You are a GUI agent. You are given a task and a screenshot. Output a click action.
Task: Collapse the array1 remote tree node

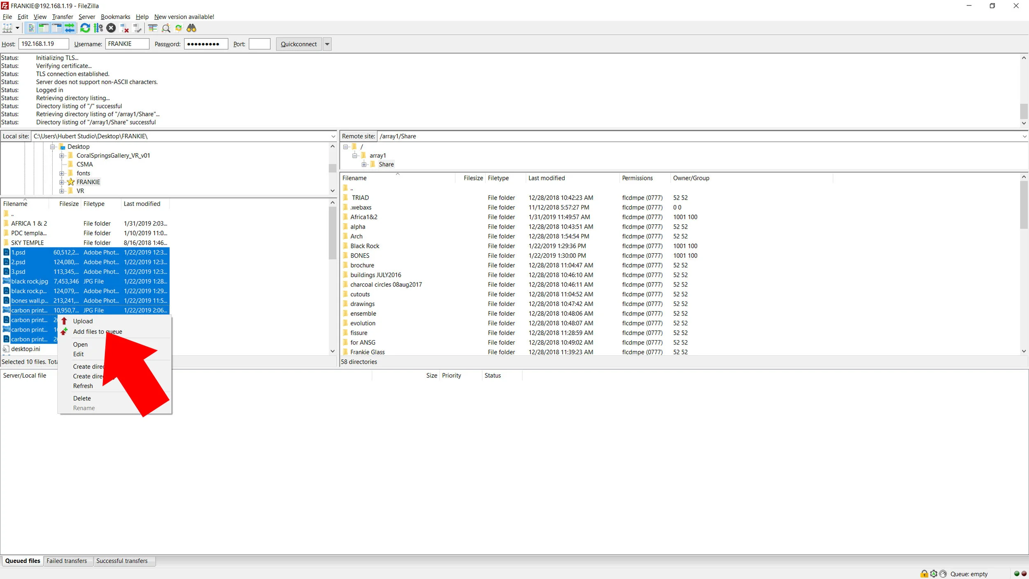pyautogui.click(x=355, y=156)
